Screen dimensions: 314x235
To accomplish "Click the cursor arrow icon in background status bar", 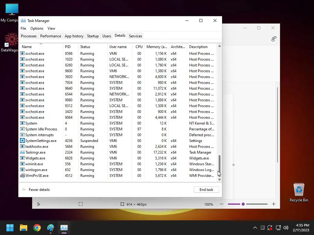I will (x=39, y=204).
